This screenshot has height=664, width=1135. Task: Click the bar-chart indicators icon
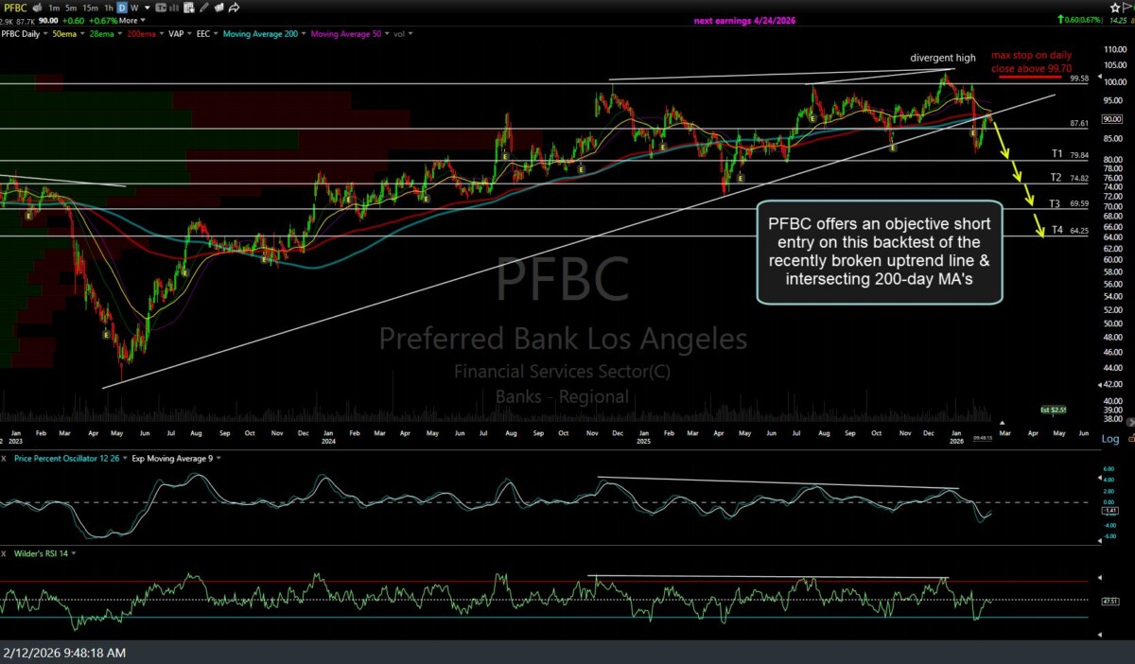pos(174,9)
